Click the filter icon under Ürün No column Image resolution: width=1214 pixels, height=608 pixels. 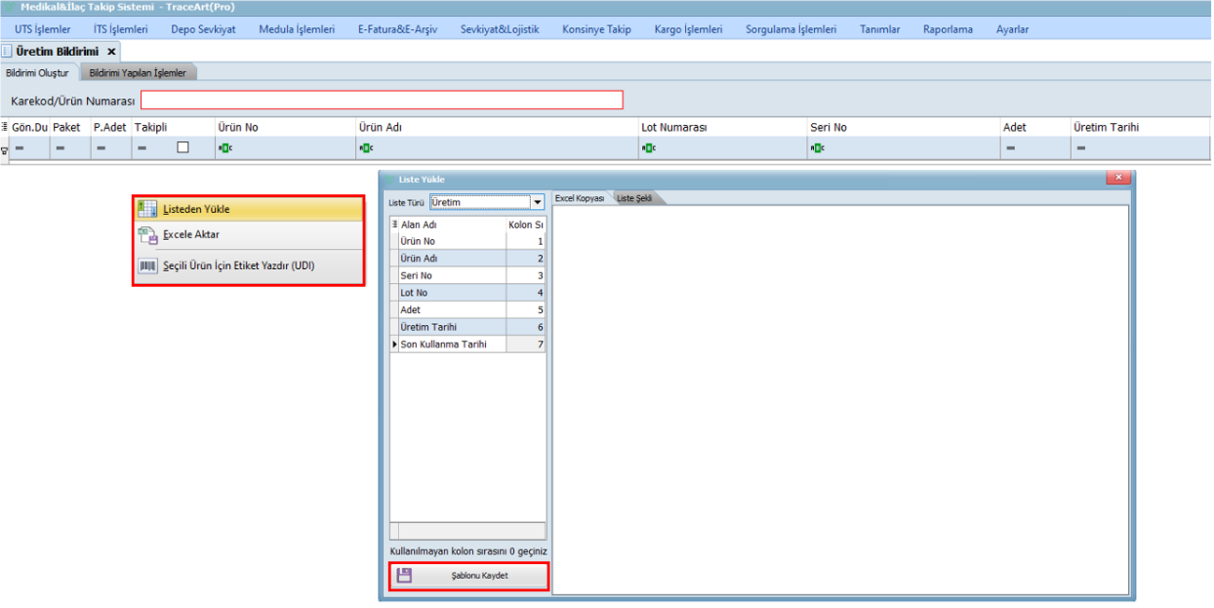pyautogui.click(x=225, y=148)
